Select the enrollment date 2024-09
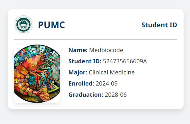 coord(107,84)
